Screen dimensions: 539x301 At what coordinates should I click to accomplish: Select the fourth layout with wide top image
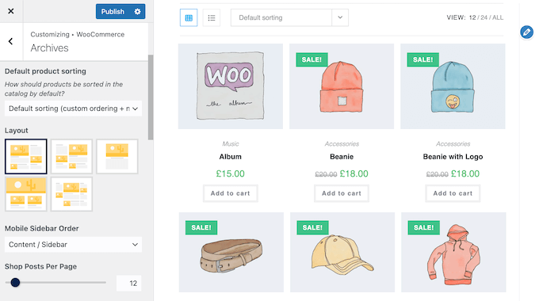tap(26, 194)
